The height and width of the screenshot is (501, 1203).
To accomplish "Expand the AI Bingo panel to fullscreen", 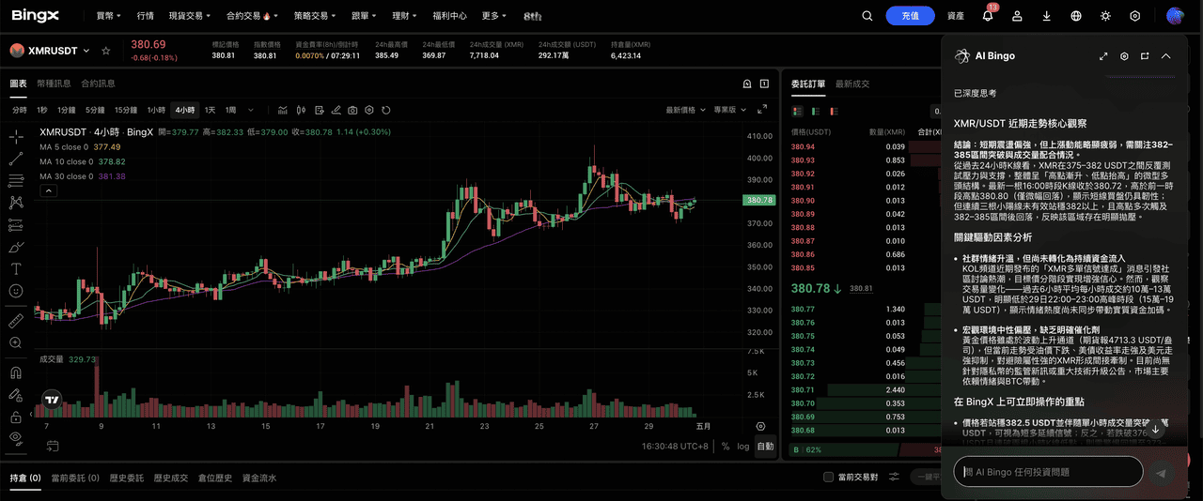I will coord(1103,56).
